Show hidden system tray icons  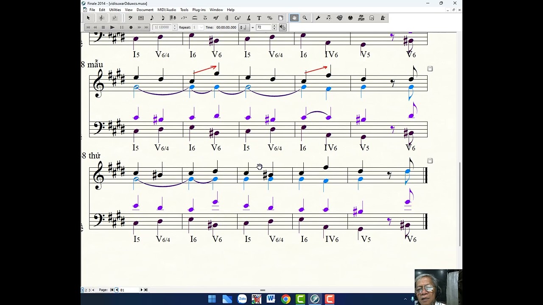405,299
